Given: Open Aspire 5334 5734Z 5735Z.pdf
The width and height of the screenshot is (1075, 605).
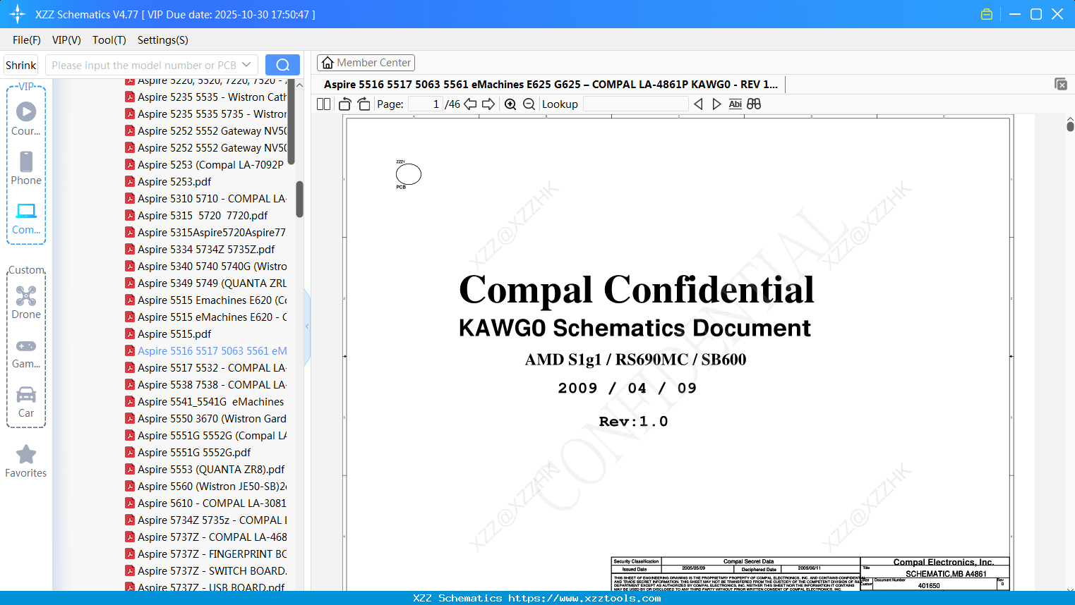Looking at the screenshot, I should tap(200, 250).
